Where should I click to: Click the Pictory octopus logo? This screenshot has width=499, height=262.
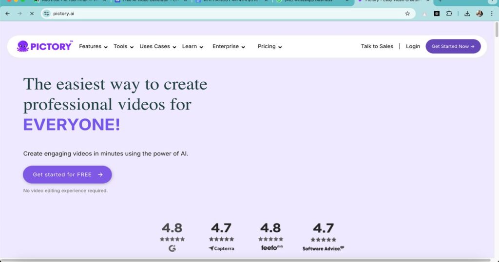click(44, 46)
